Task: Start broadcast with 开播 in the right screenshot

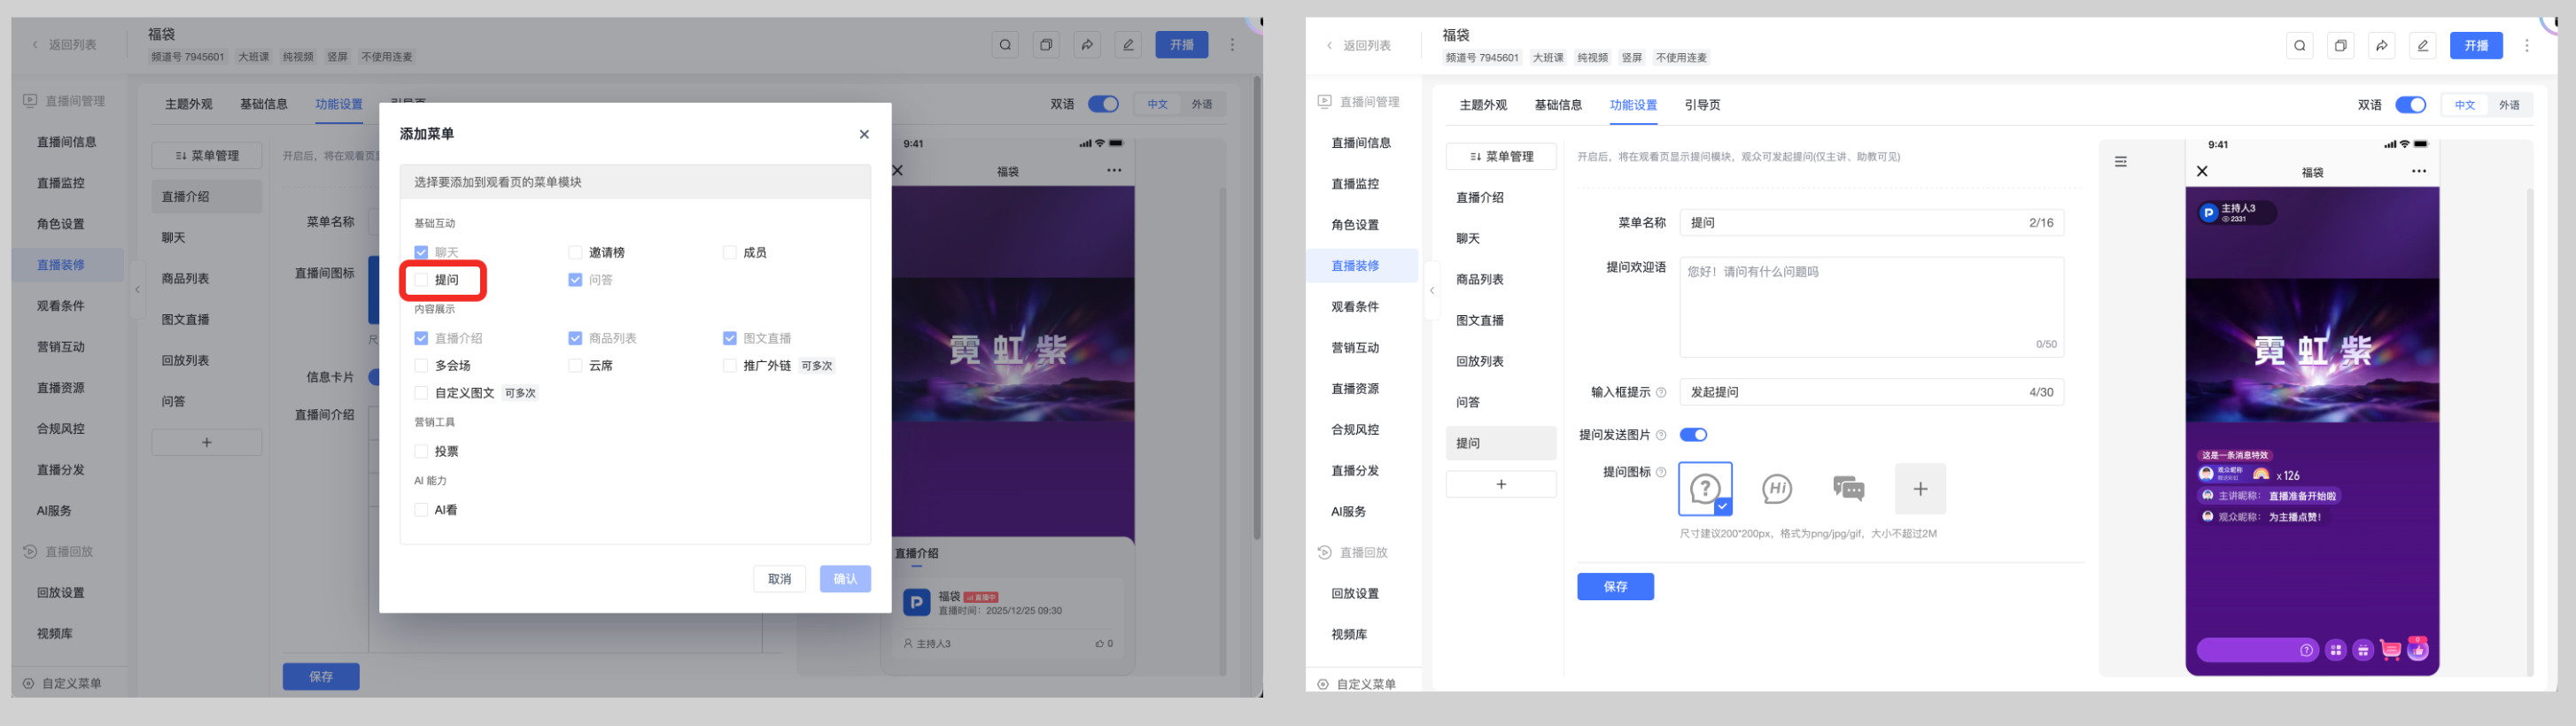Action: tap(2476, 45)
